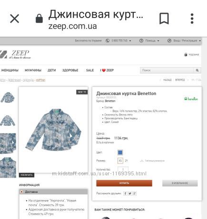
Task: Click the orange КУПИТЬ button
Action: [x=124, y=183]
